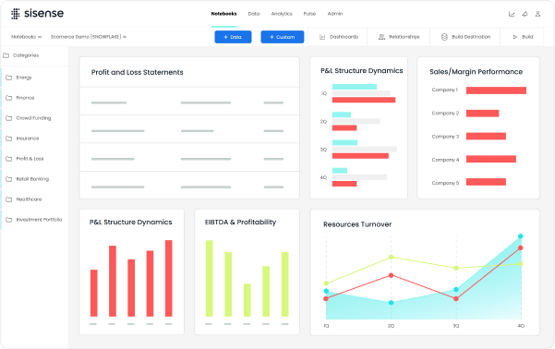Expand the Categories folder header
The width and height of the screenshot is (555, 349).
pyautogui.click(x=21, y=55)
